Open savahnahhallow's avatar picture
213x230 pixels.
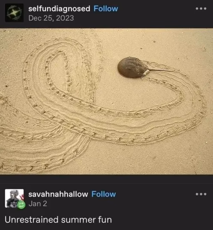(x=14, y=198)
